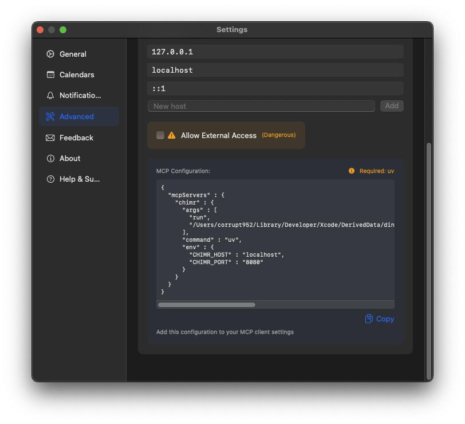
Task: Focus the New host input field
Action: click(261, 106)
